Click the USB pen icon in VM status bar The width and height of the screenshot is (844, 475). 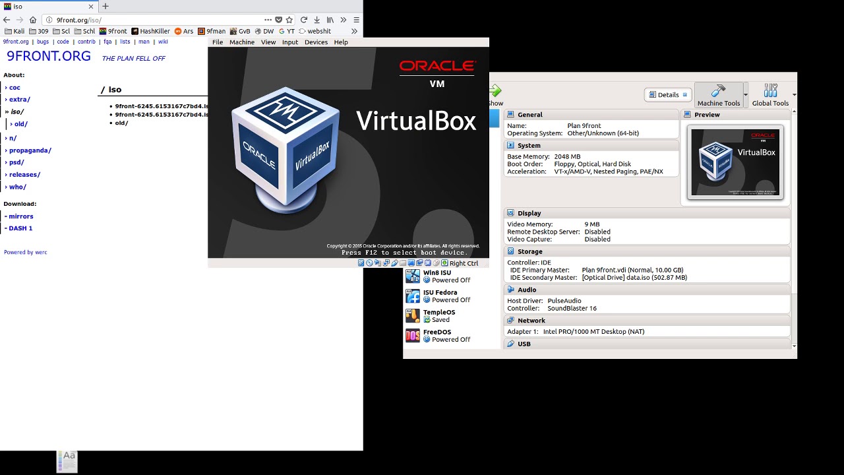pos(394,263)
